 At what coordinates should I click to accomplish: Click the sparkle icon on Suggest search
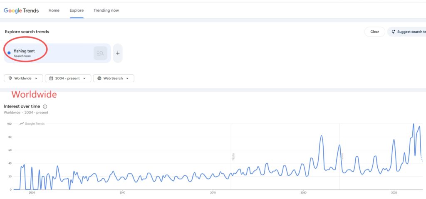[x=393, y=32]
